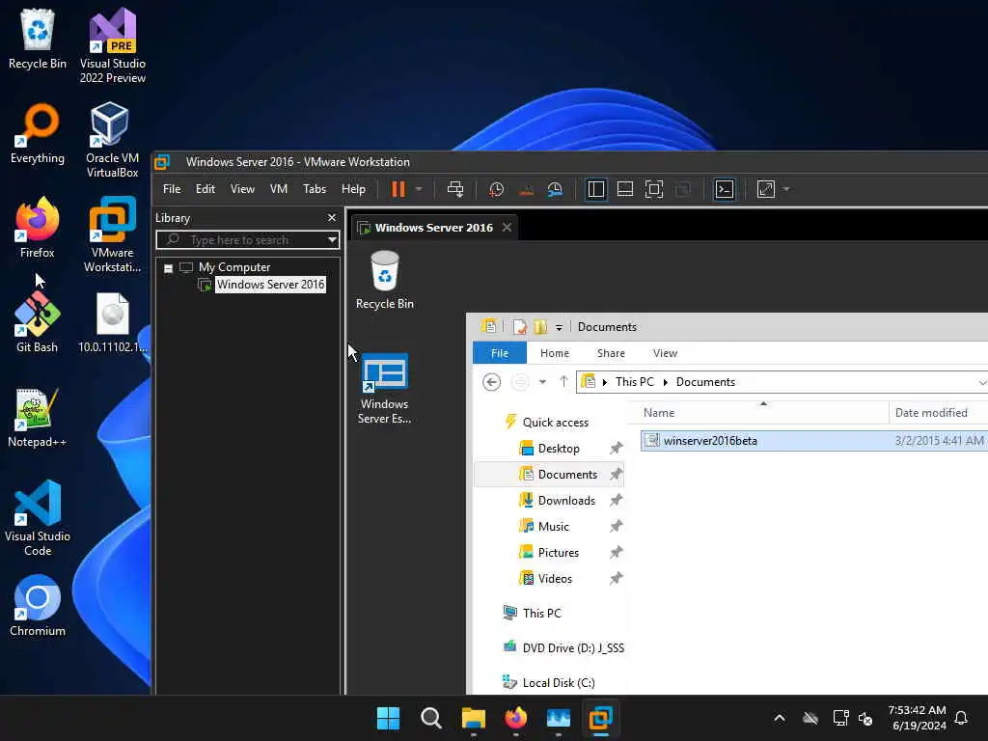Viewport: 988px width, 741px height.
Task: Select Windows Server 2016 in library tree
Action: pyautogui.click(x=270, y=285)
